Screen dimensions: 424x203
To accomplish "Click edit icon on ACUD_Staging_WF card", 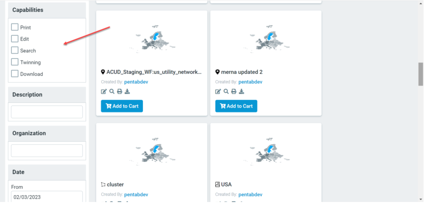I will click(104, 91).
